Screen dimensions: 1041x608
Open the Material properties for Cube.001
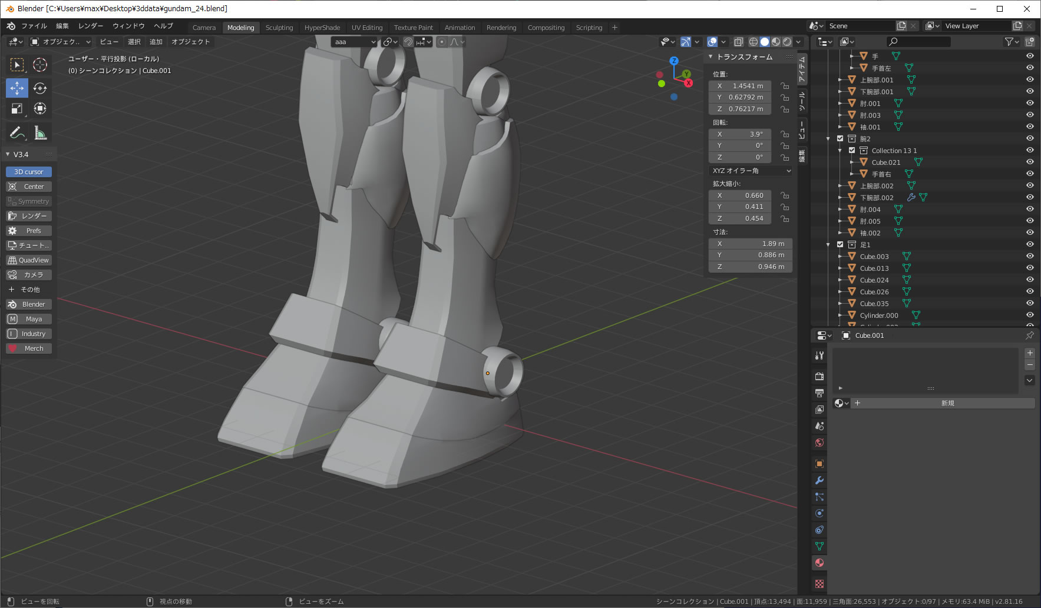coord(819,563)
